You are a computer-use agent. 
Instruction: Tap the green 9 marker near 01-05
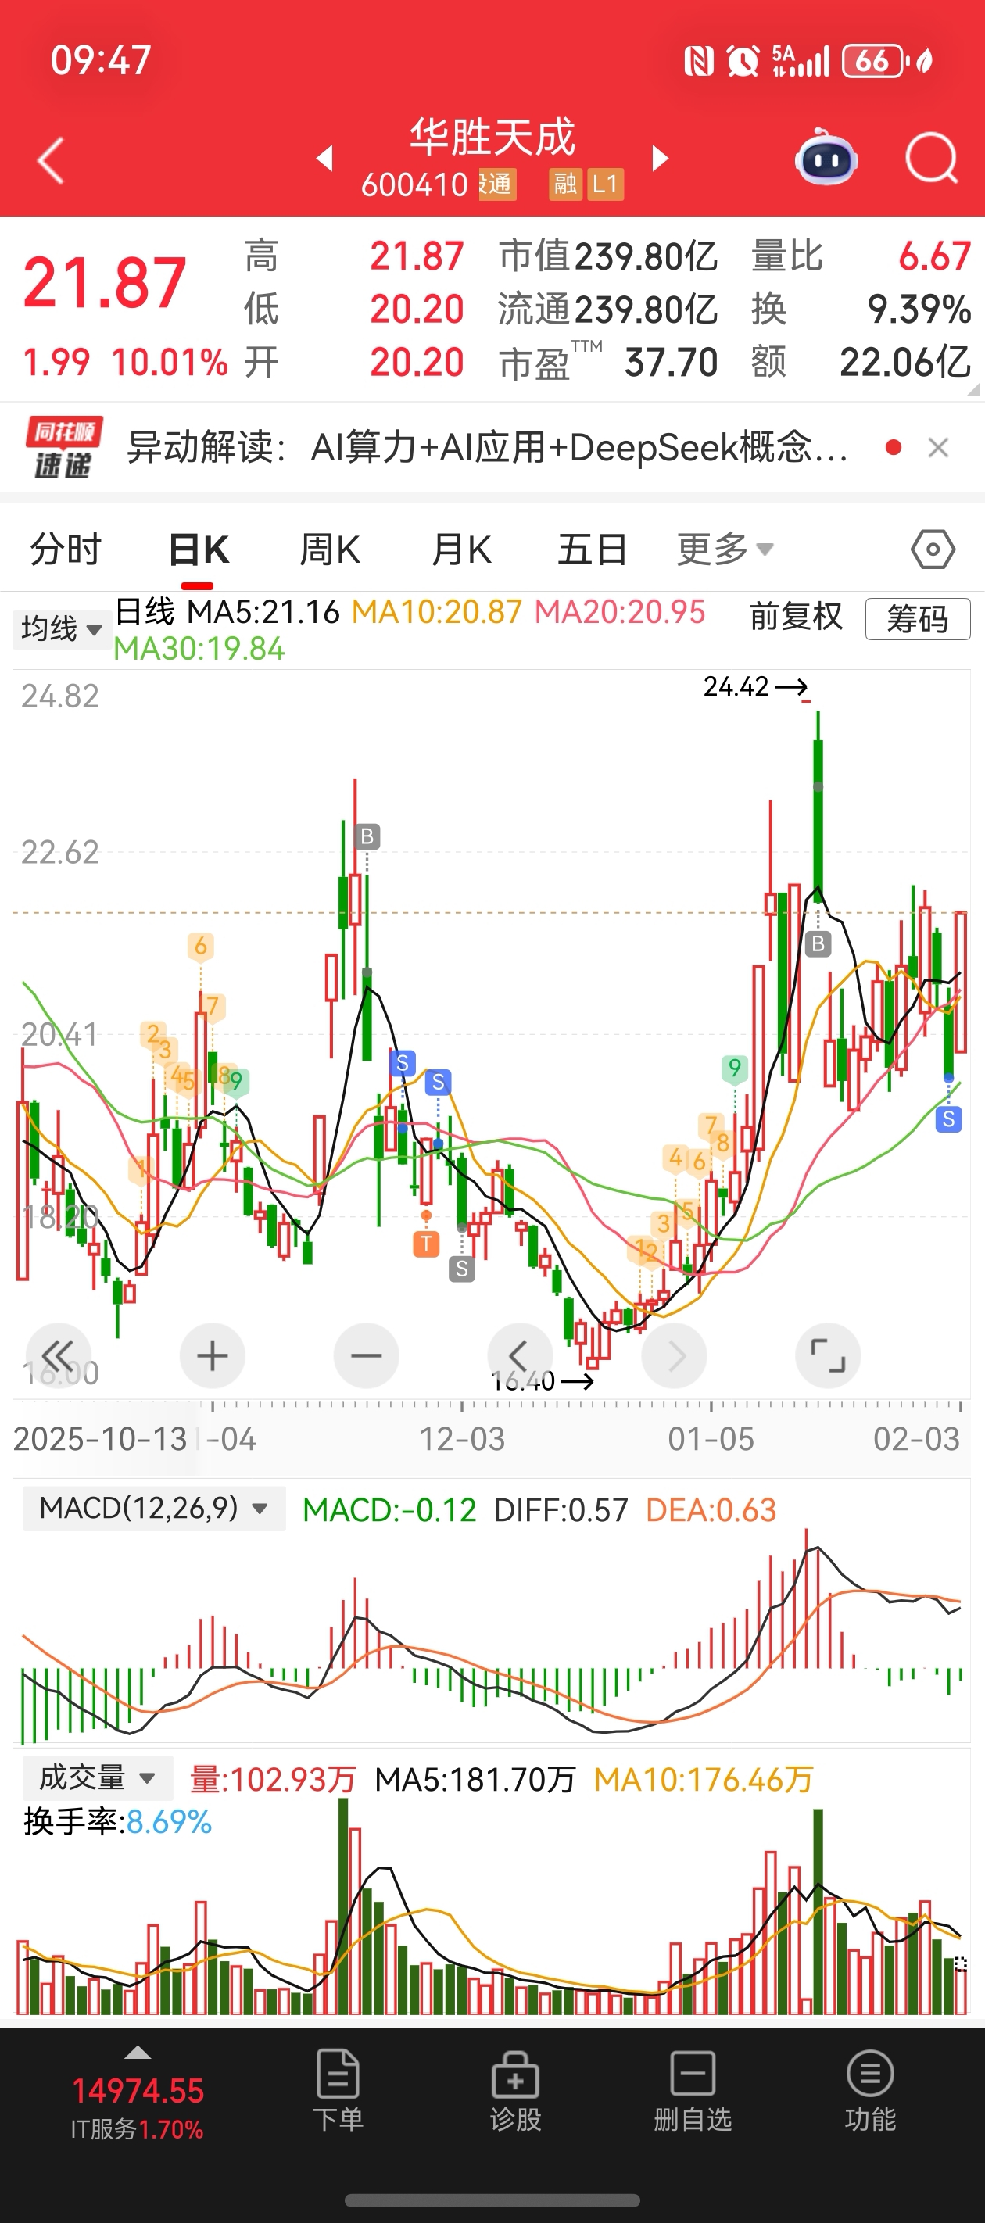tap(734, 1069)
